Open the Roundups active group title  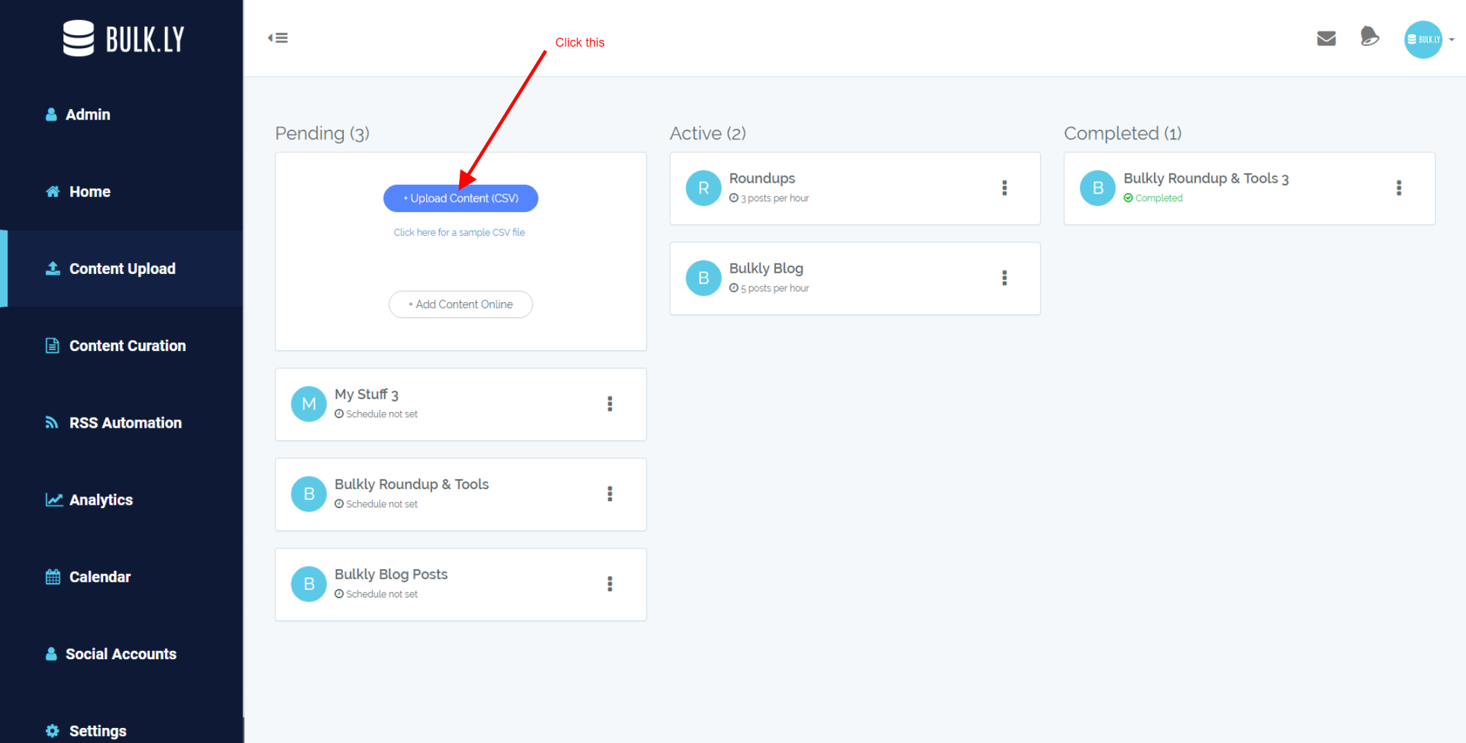pyautogui.click(x=762, y=179)
